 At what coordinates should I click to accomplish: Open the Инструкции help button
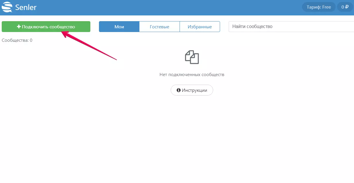pos(192,90)
